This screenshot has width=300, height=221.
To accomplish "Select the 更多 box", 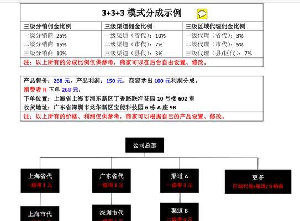I will pos(258,182).
